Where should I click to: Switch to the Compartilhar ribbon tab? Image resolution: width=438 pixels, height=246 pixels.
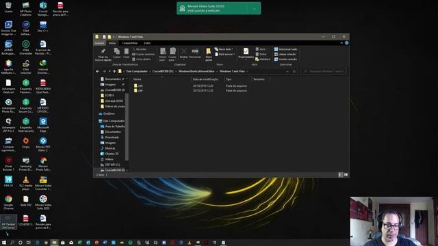coord(129,43)
